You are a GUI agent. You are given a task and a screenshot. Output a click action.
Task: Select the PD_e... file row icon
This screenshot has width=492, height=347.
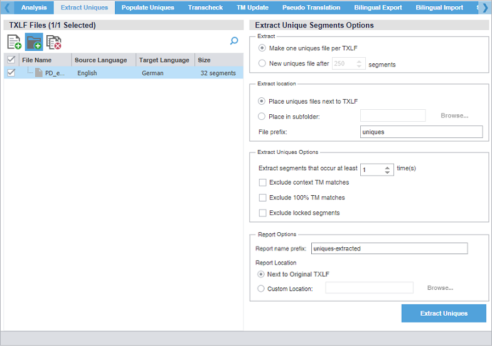(x=39, y=73)
